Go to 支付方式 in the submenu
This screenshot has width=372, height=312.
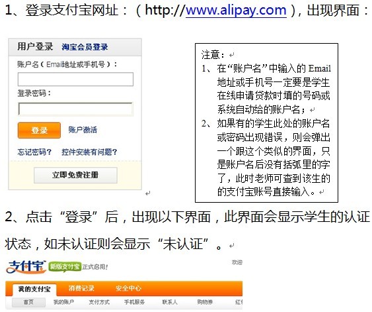(x=99, y=302)
